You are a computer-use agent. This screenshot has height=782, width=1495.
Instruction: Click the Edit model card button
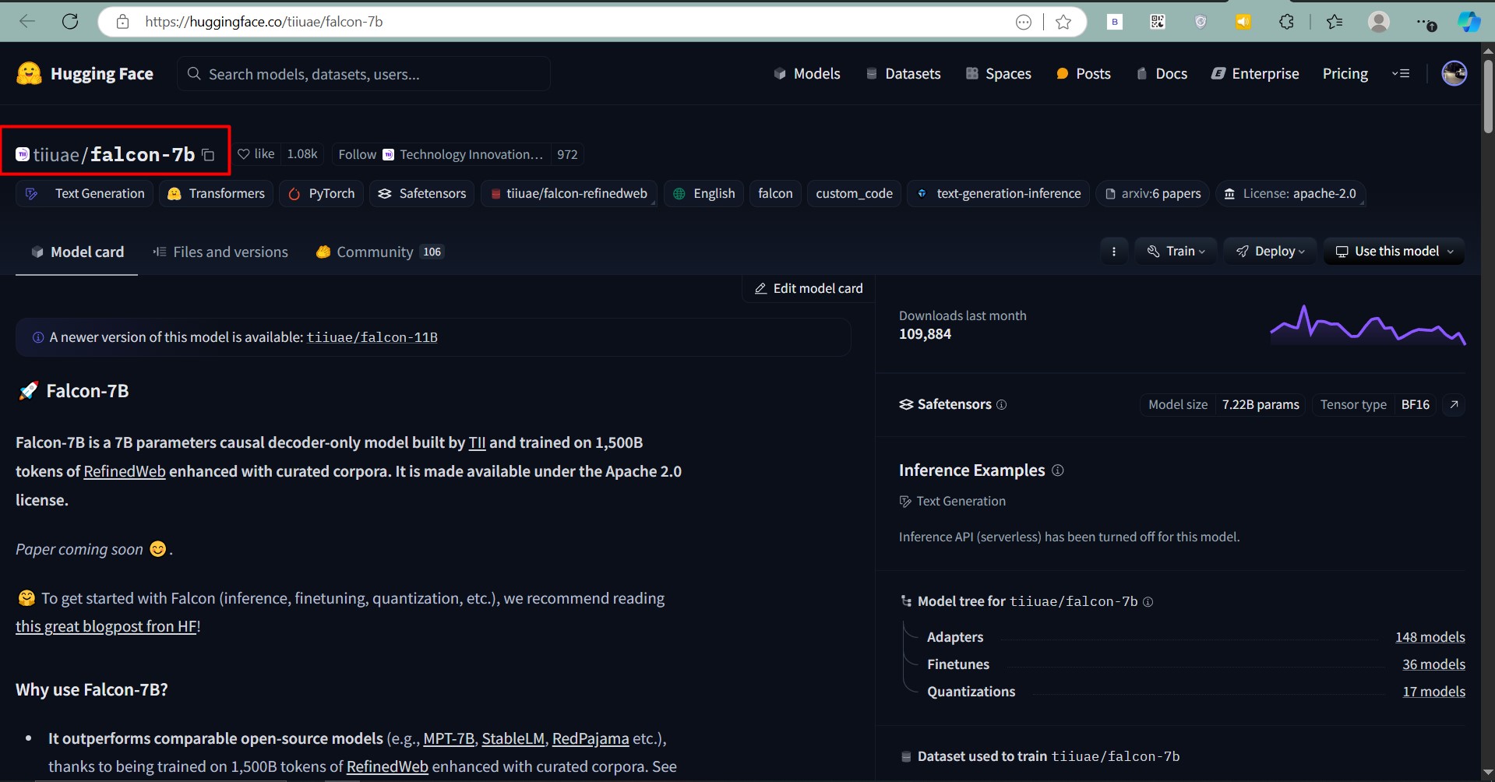point(809,289)
